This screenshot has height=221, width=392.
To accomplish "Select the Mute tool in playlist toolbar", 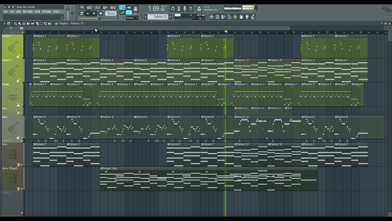I will [x=28, y=23].
